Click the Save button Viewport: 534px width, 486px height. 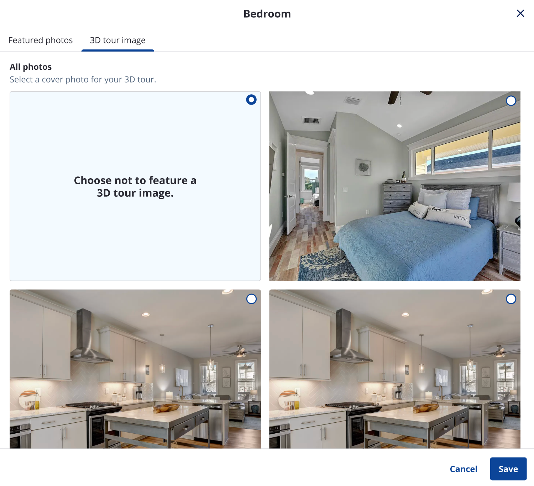508,469
